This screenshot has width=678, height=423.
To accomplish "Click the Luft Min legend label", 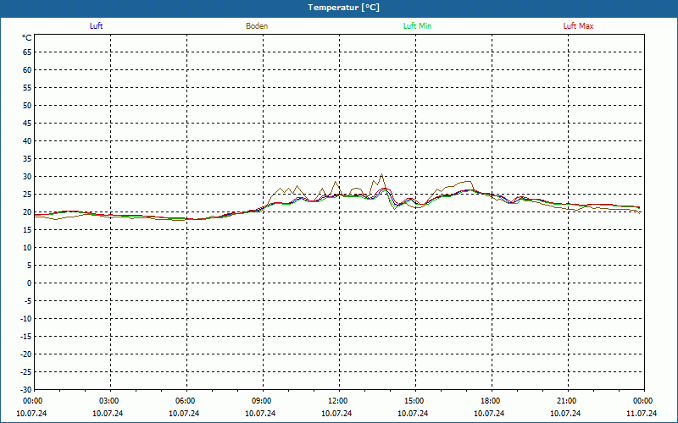I will point(417,26).
